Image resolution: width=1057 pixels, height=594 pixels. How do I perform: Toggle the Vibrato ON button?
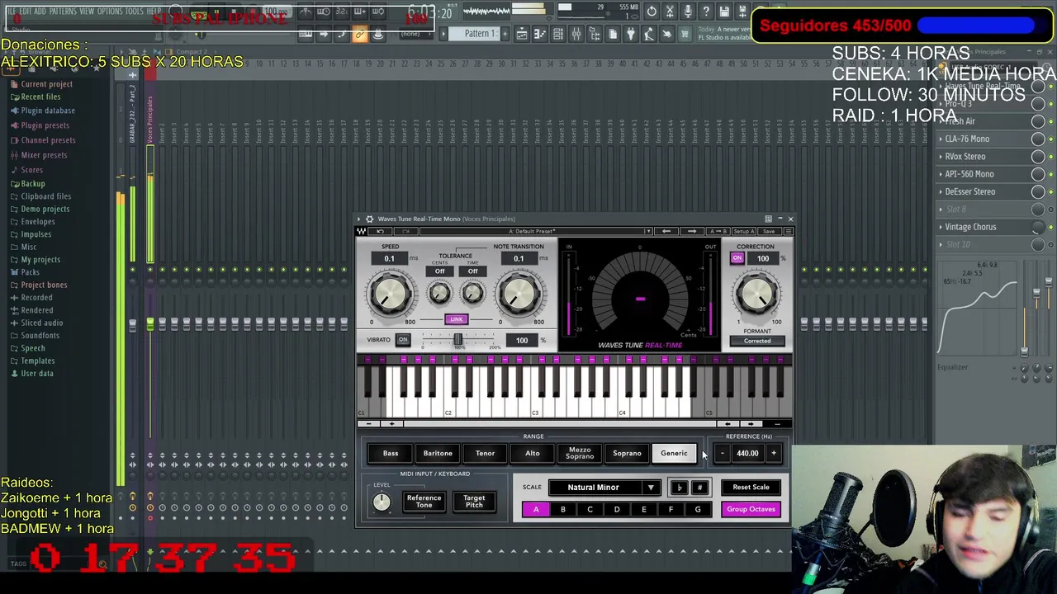[x=402, y=340]
